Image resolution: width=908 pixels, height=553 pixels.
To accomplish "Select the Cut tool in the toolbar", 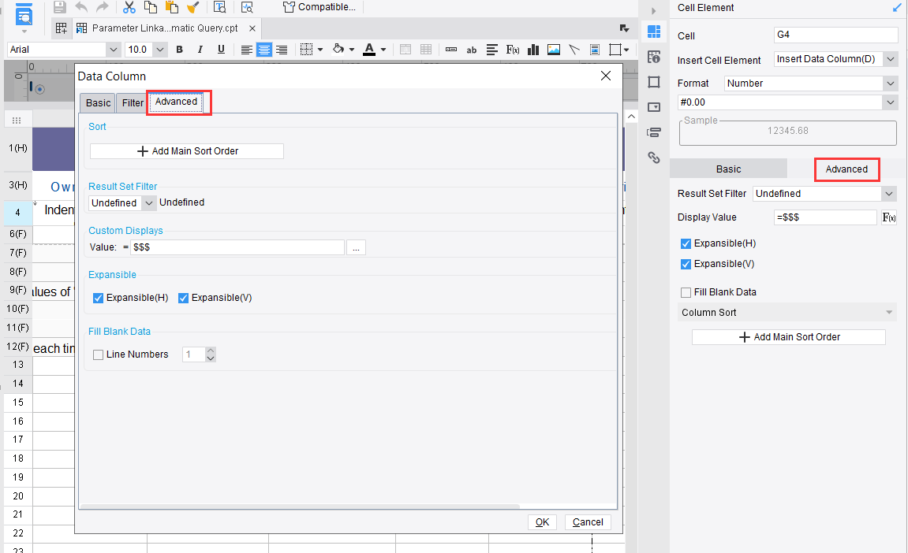I will pyautogui.click(x=129, y=7).
